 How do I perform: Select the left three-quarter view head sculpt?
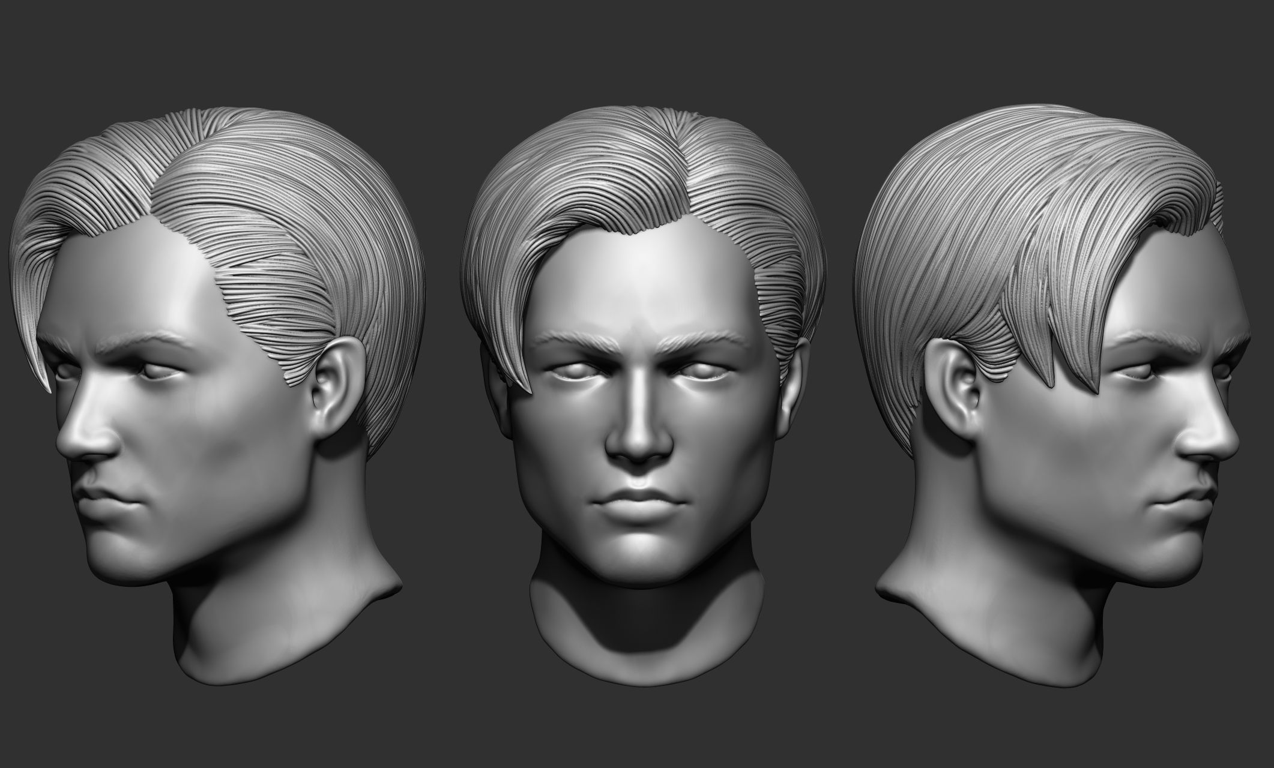(x=217, y=396)
